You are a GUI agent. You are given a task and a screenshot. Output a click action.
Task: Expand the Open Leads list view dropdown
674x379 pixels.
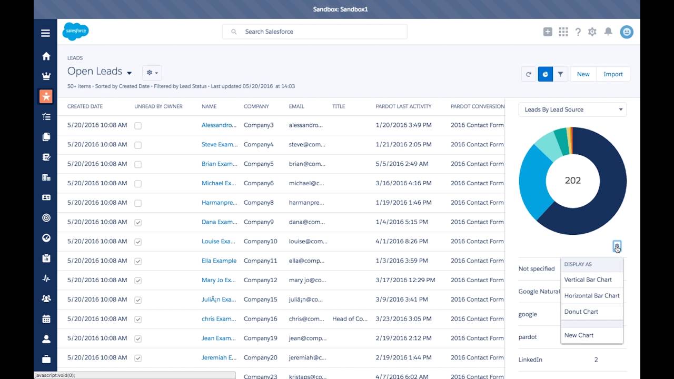130,73
